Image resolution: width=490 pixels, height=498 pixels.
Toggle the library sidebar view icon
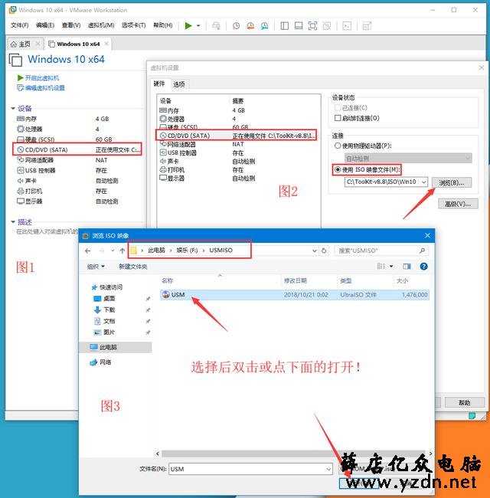[285, 26]
